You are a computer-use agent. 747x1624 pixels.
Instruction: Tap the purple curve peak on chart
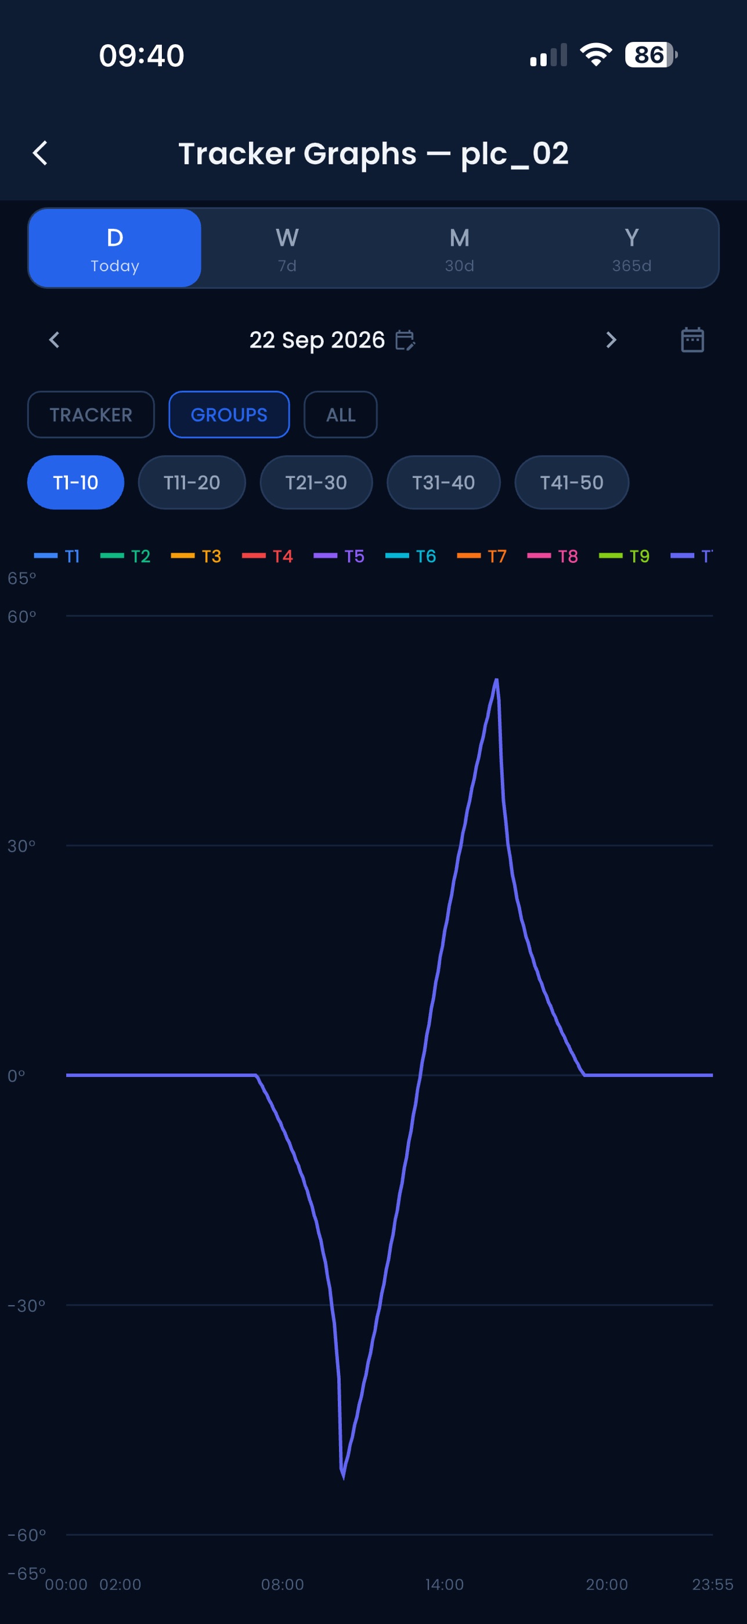click(496, 680)
